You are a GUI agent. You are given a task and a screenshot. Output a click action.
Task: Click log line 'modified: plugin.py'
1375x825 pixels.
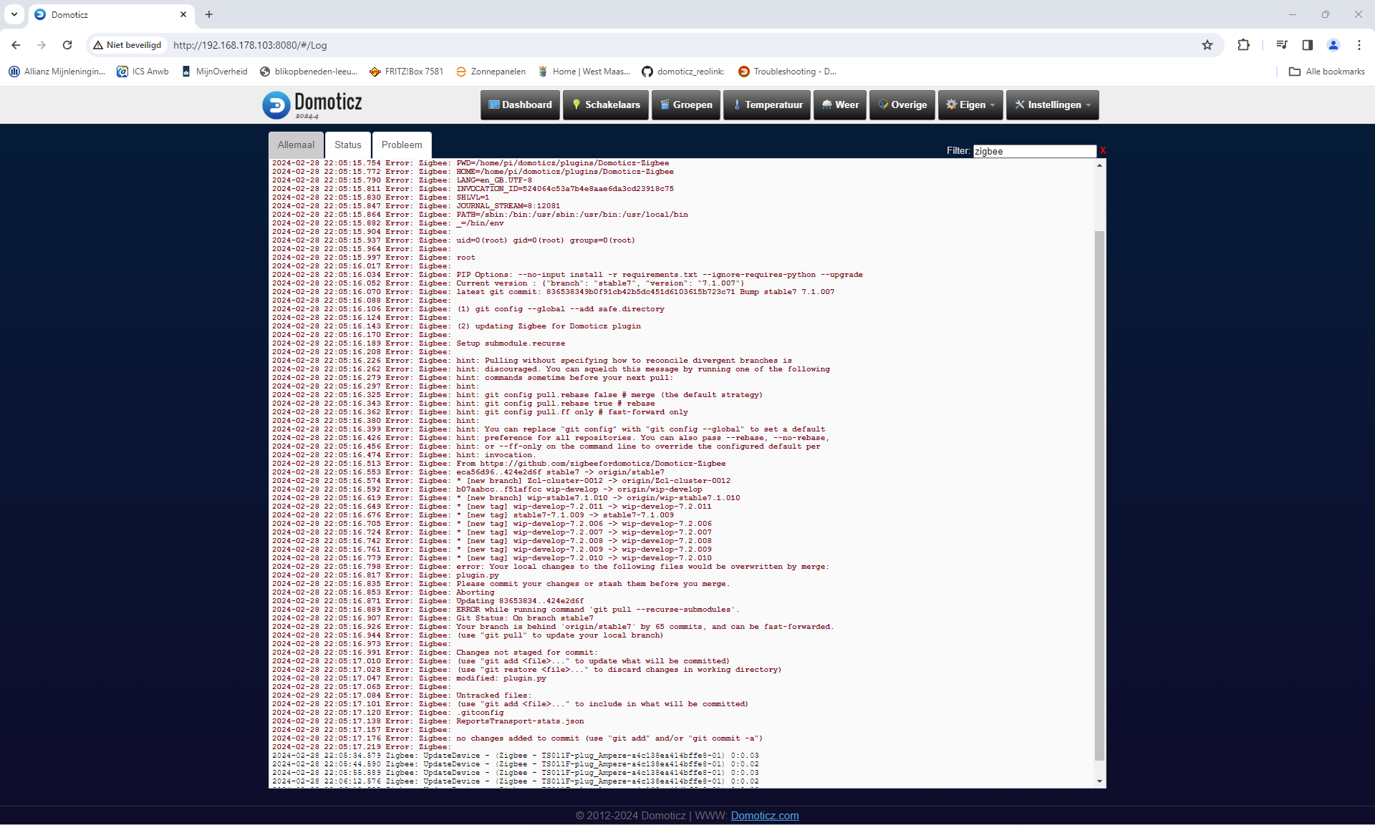[x=409, y=678]
